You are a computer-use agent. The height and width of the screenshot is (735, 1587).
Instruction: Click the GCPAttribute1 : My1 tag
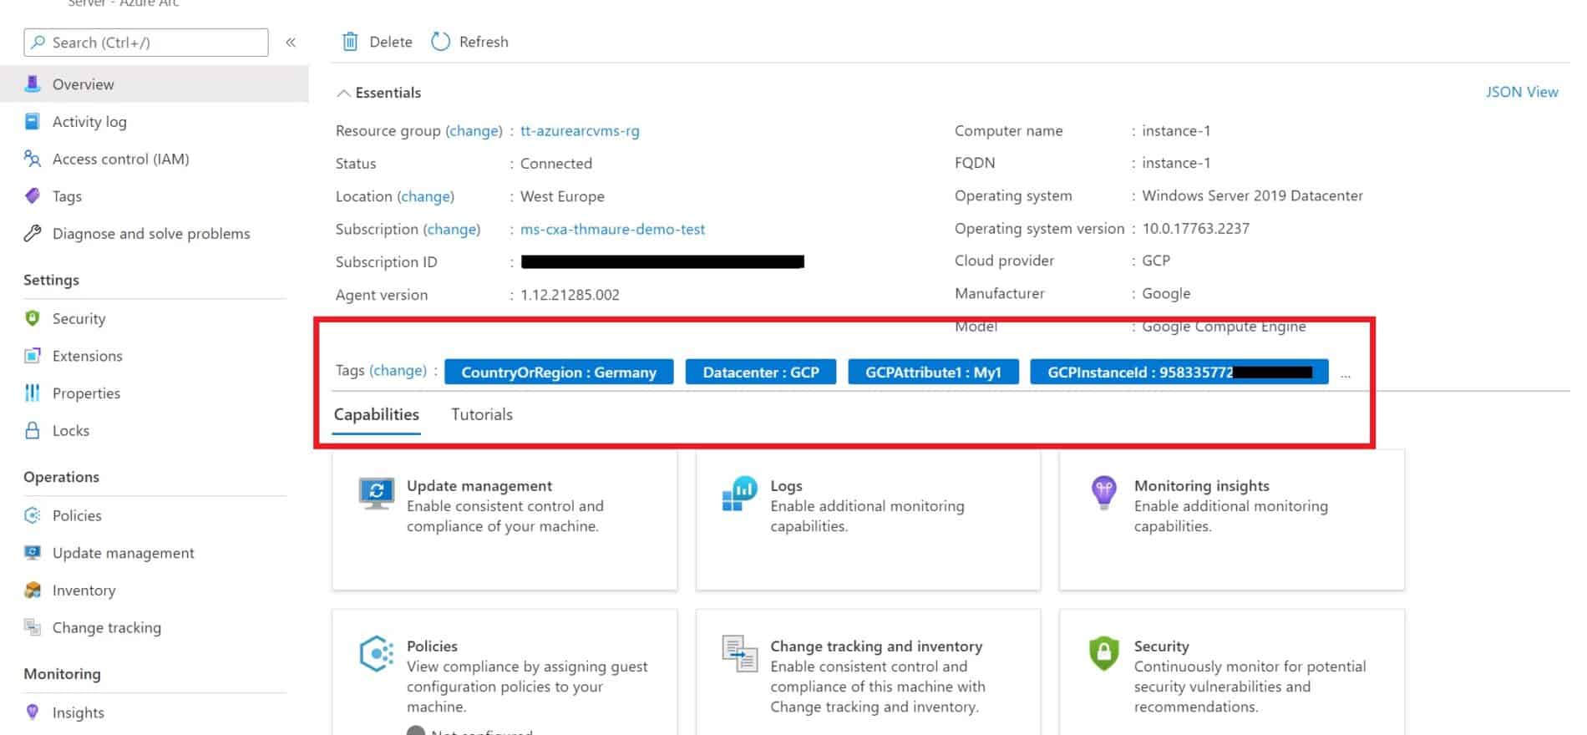(x=933, y=372)
